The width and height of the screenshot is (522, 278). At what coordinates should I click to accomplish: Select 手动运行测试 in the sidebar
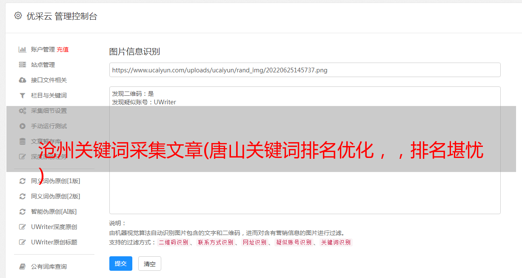pyautogui.click(x=49, y=126)
